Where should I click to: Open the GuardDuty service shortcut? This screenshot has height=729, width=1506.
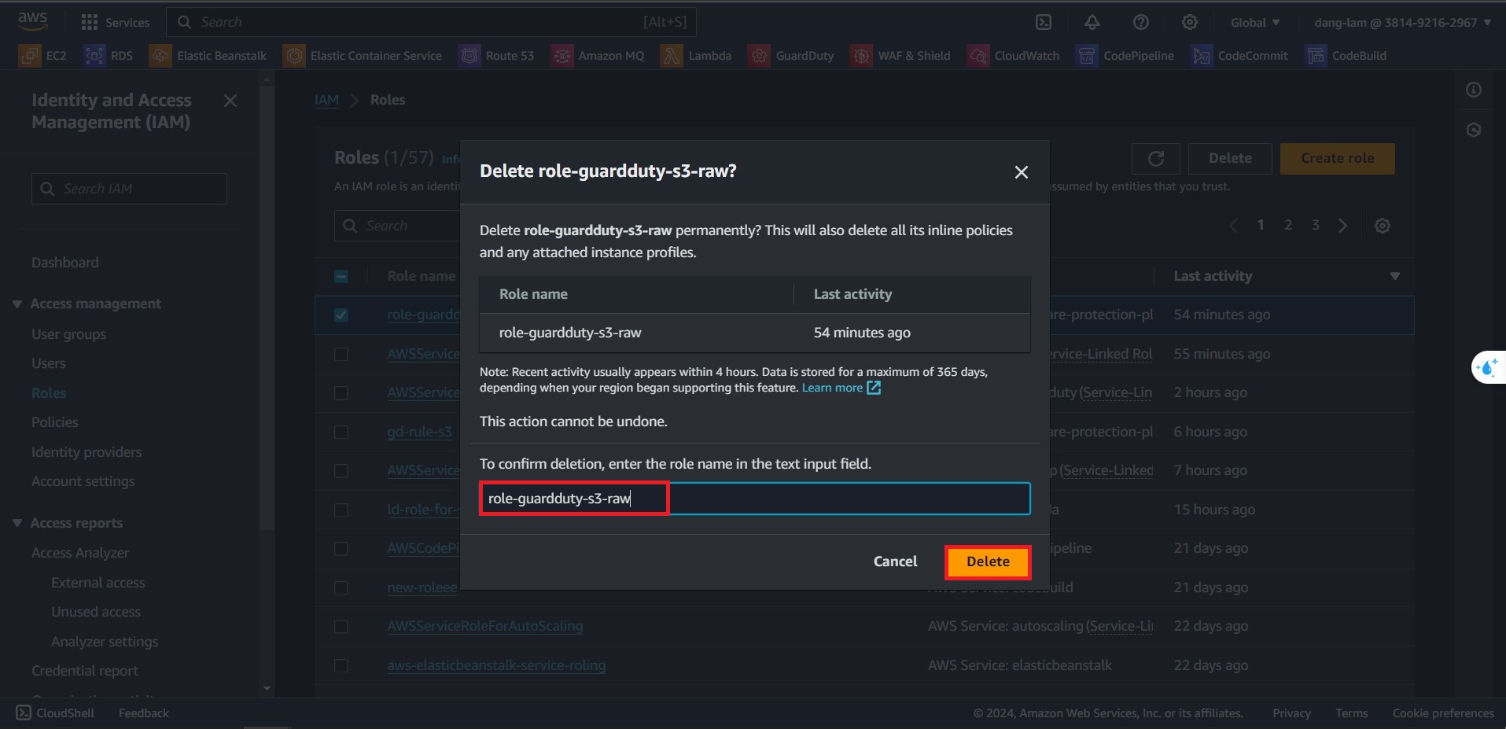tap(791, 56)
